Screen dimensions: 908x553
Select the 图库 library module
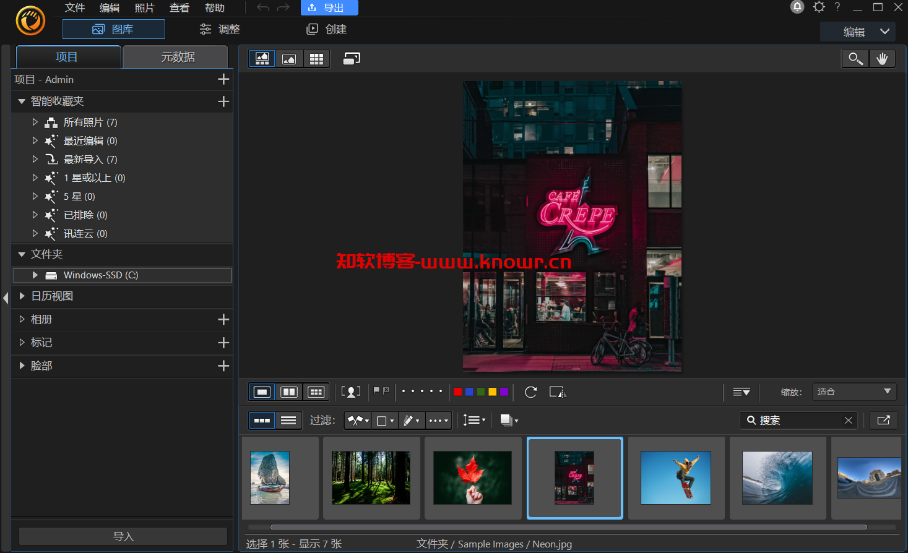pyautogui.click(x=114, y=29)
